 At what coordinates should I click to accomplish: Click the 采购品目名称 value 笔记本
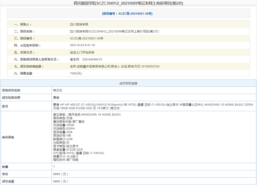pyautogui.click(x=58, y=90)
